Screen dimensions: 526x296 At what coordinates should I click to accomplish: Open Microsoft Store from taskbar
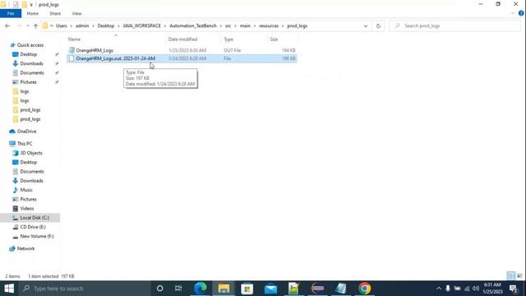(247, 289)
